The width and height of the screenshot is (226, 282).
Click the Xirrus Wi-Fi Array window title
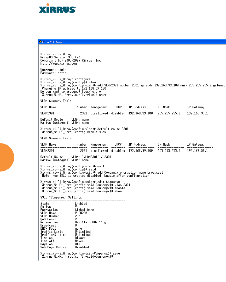52,42
